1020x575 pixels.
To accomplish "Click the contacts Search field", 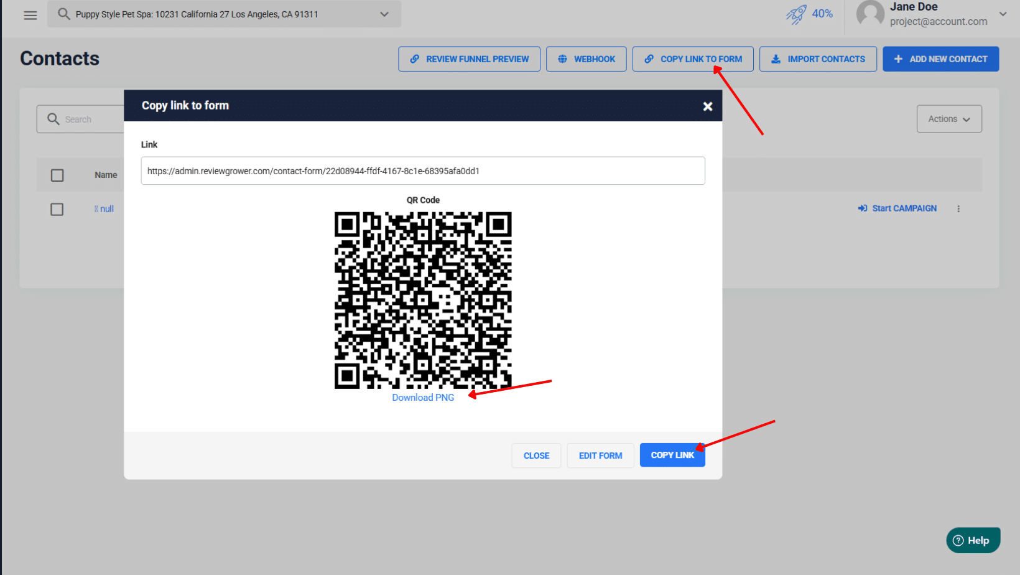I will point(81,119).
